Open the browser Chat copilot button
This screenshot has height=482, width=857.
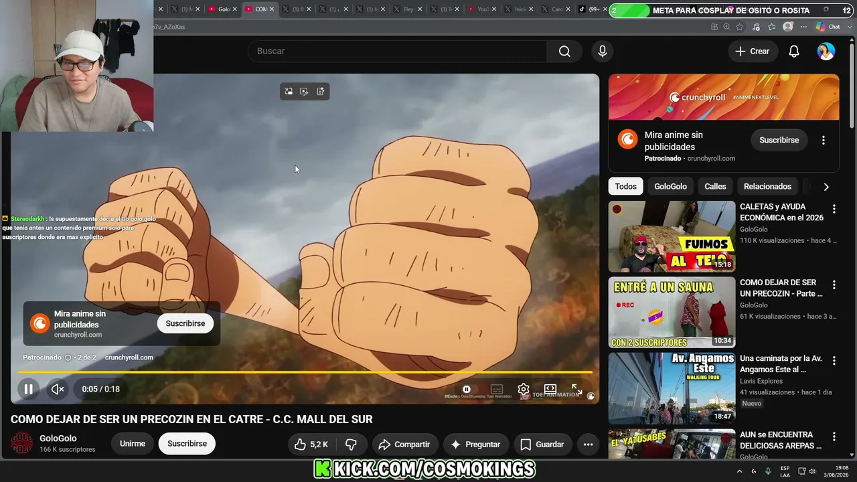coord(828,27)
